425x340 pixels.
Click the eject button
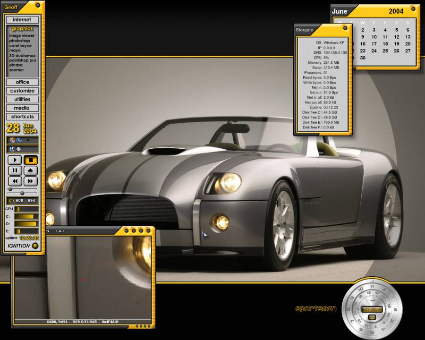pyautogui.click(x=31, y=170)
